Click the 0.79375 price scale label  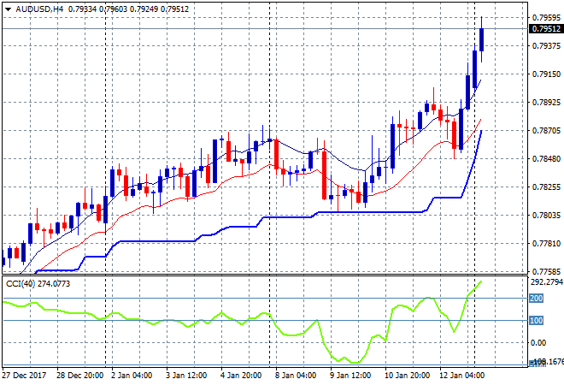(x=546, y=45)
